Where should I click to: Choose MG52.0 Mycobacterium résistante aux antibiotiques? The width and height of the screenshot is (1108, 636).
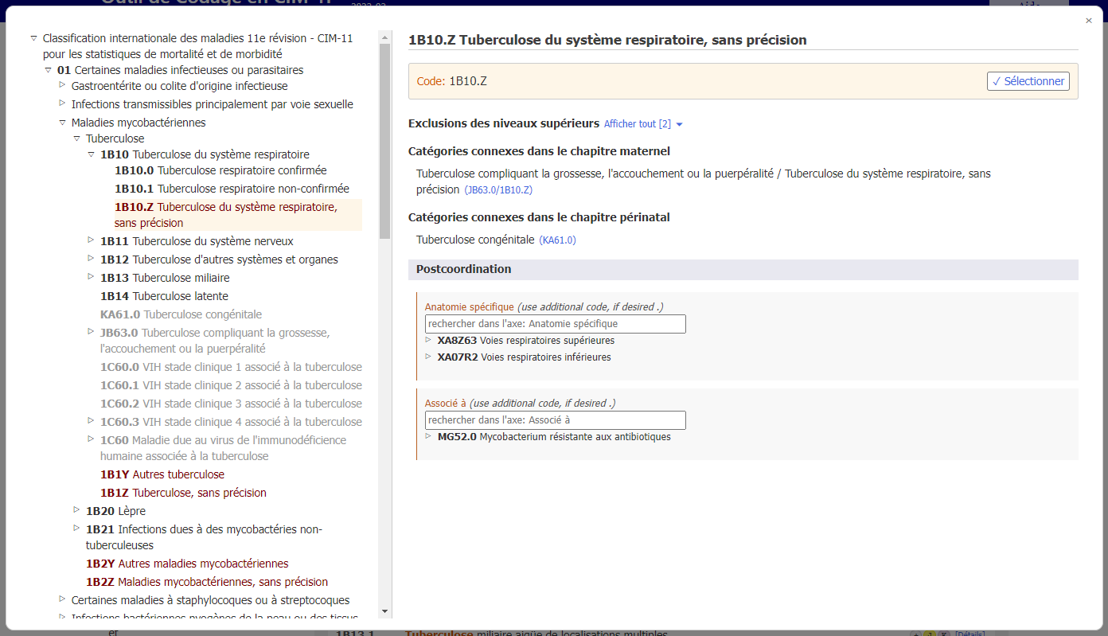click(x=554, y=437)
